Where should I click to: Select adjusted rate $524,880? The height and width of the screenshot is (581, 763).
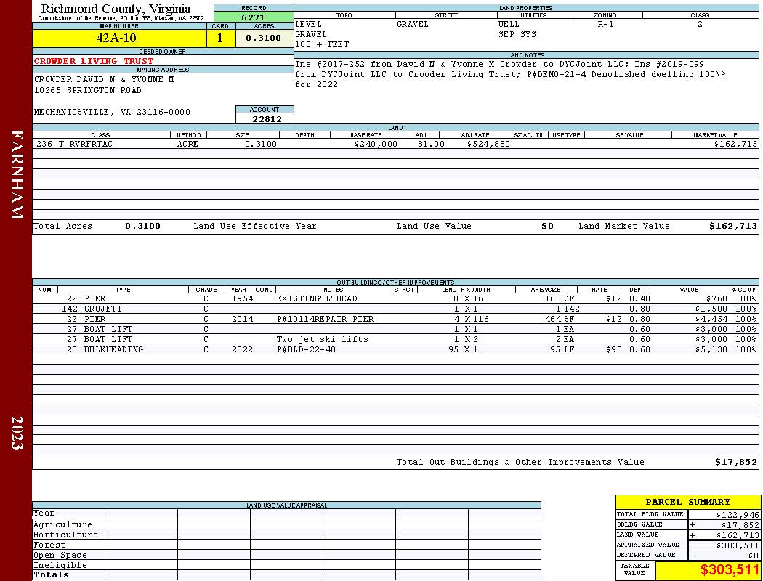click(x=488, y=145)
